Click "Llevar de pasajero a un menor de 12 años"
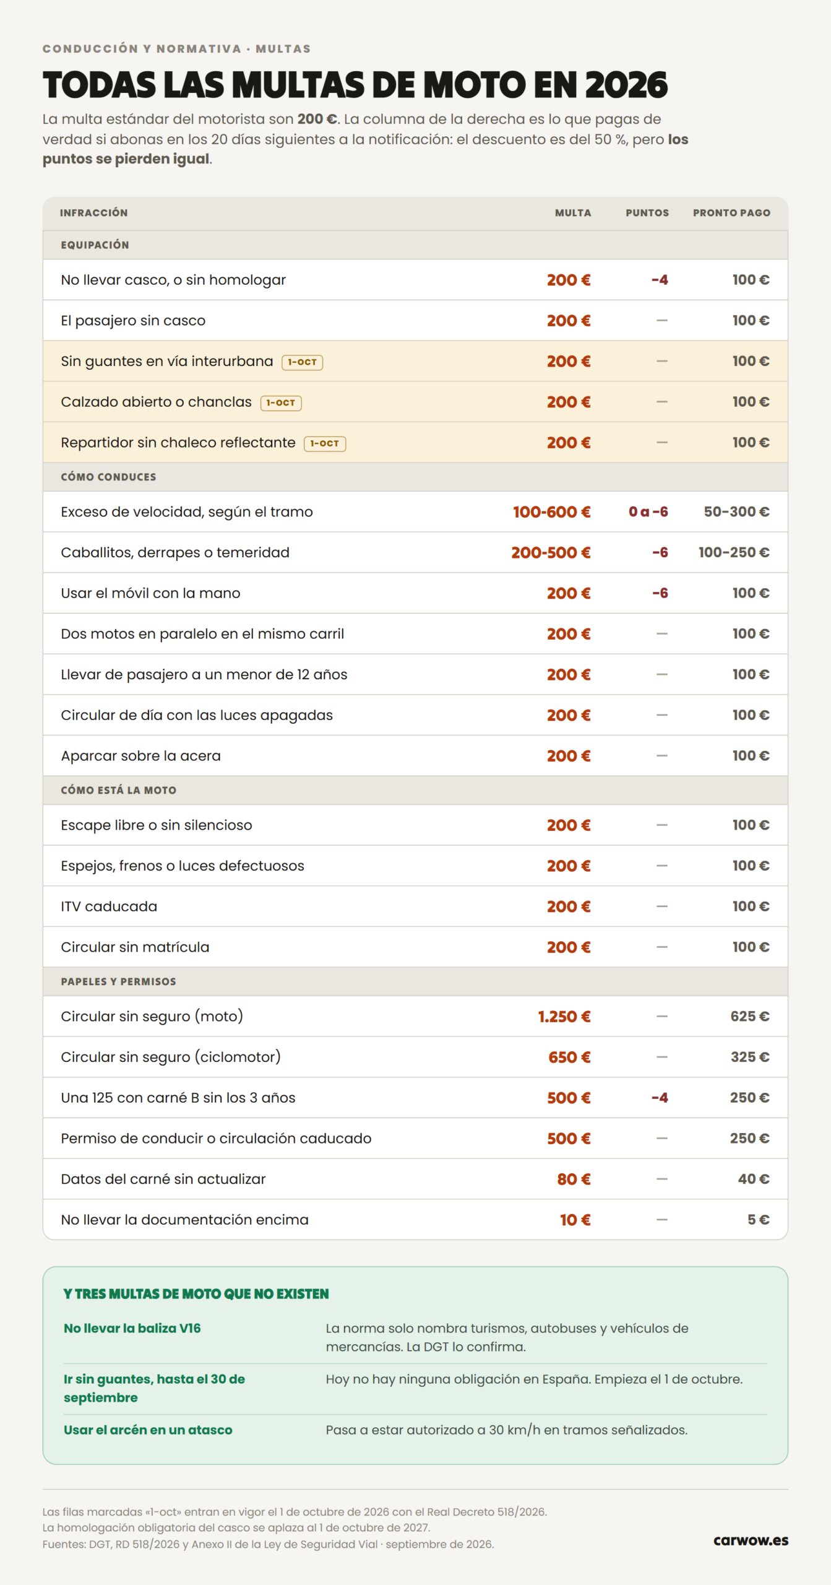 (204, 675)
